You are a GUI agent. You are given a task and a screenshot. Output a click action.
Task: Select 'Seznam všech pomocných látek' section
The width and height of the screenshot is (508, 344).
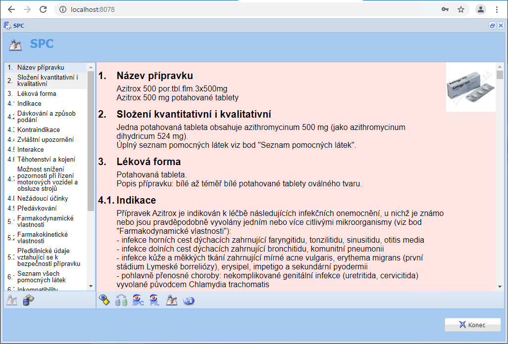tap(46, 277)
